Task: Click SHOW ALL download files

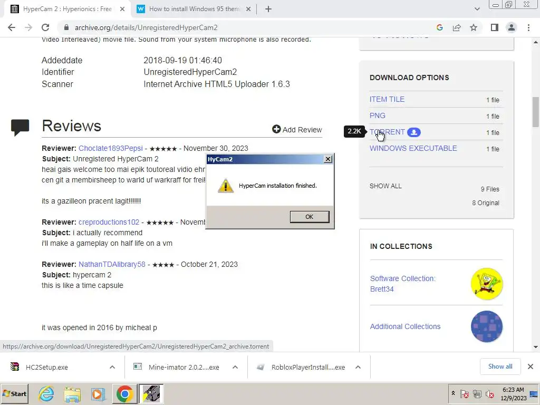Action: pos(385,186)
